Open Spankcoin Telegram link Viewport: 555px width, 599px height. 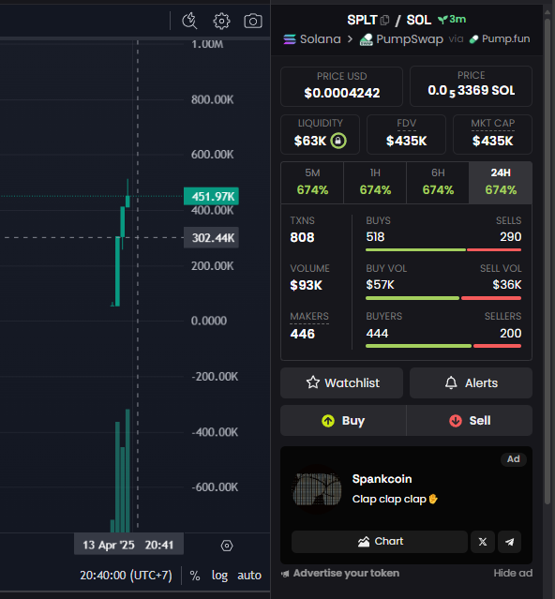(x=510, y=541)
